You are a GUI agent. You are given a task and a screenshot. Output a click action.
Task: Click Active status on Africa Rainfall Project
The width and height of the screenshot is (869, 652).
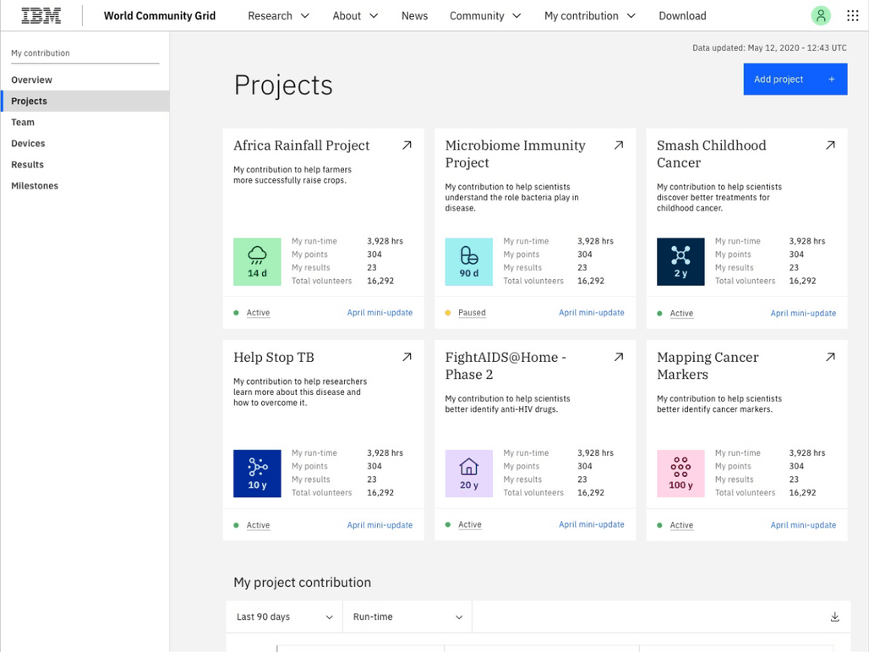click(258, 313)
